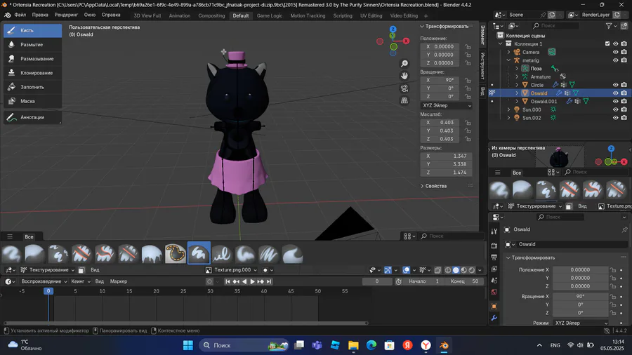Select the Размытие soften tool

click(x=32, y=45)
